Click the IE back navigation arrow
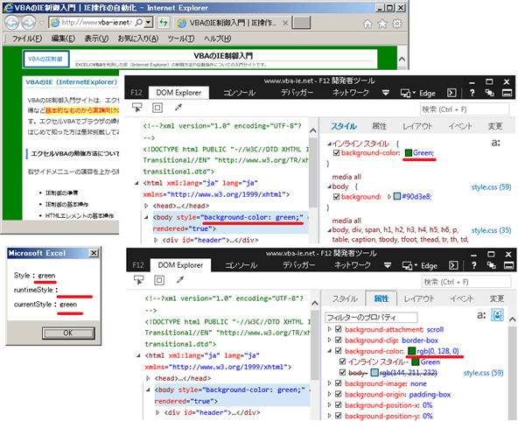Image resolution: width=525 pixels, height=428 pixels. coord(11,23)
